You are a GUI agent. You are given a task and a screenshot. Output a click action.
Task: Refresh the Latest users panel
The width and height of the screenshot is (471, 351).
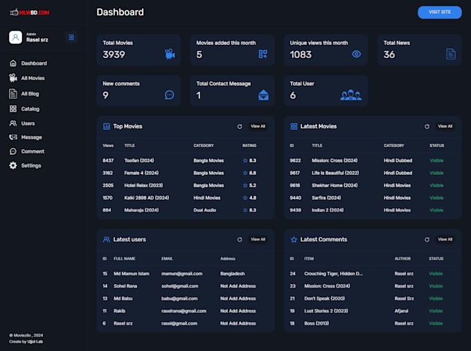[x=240, y=240]
